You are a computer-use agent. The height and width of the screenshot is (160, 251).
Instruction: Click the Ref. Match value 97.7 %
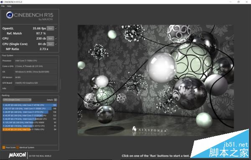[x=41, y=33]
